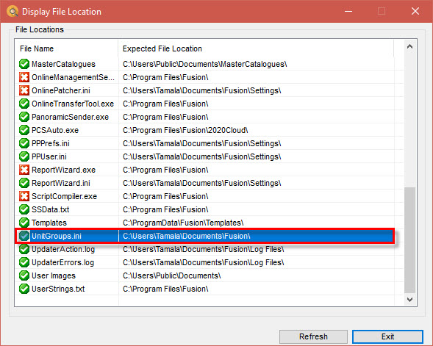Image resolution: width=433 pixels, height=346 pixels.
Task: Select the Templates file name
Action: click(x=49, y=223)
